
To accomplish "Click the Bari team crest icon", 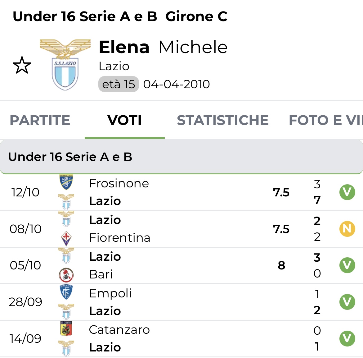I will 66,275.
